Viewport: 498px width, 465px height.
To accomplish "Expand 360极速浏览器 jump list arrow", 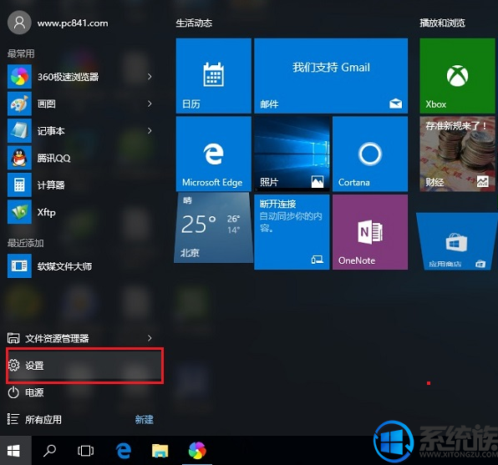I will pos(150,77).
